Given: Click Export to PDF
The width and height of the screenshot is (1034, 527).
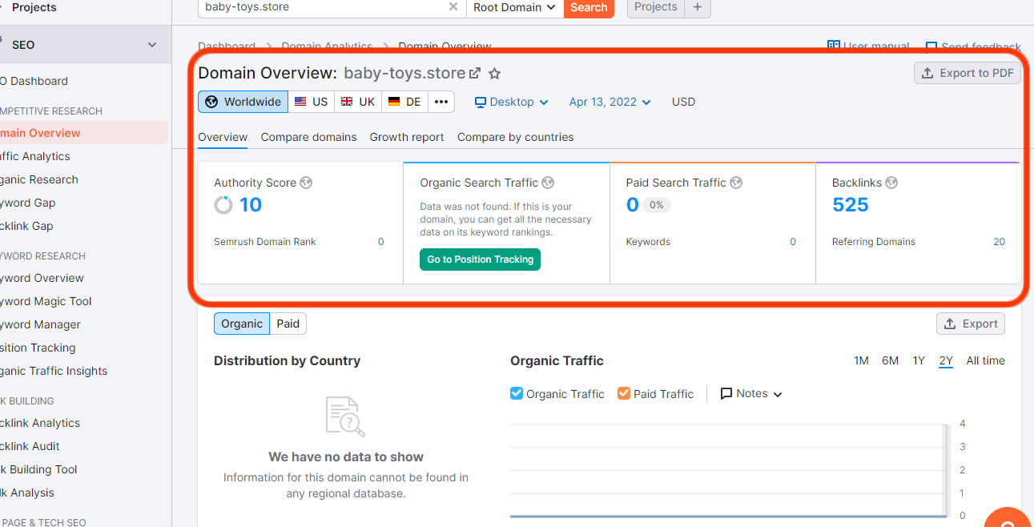Looking at the screenshot, I should pos(968,73).
